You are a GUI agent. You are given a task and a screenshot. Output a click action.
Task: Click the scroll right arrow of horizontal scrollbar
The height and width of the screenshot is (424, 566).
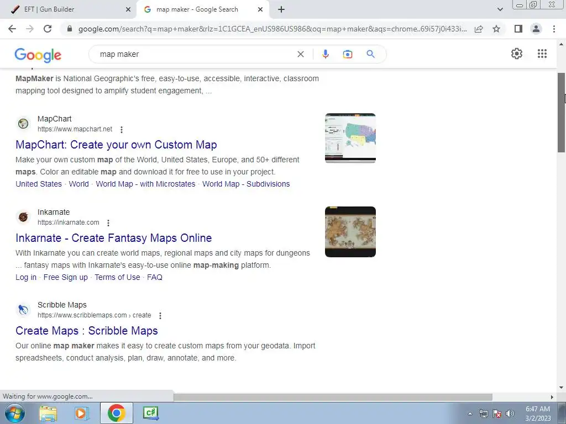tap(552, 397)
